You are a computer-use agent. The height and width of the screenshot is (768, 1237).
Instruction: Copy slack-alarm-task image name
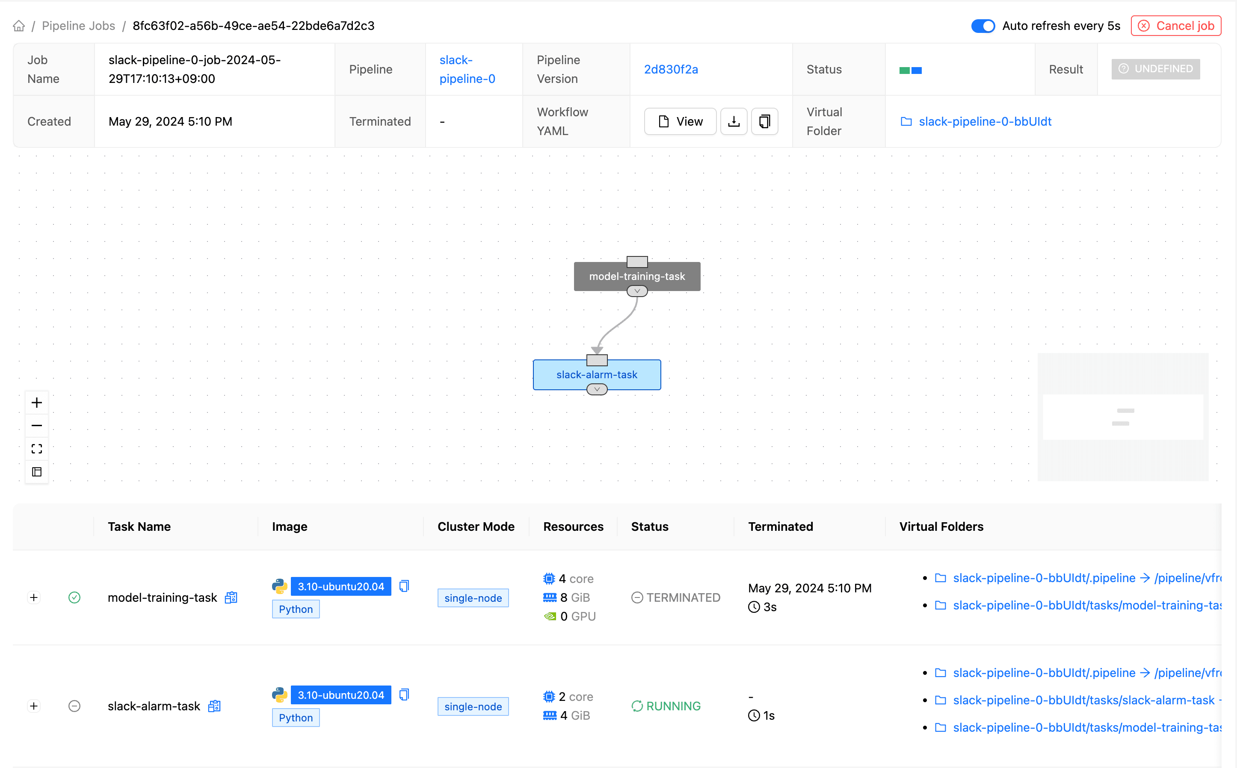pyautogui.click(x=404, y=695)
